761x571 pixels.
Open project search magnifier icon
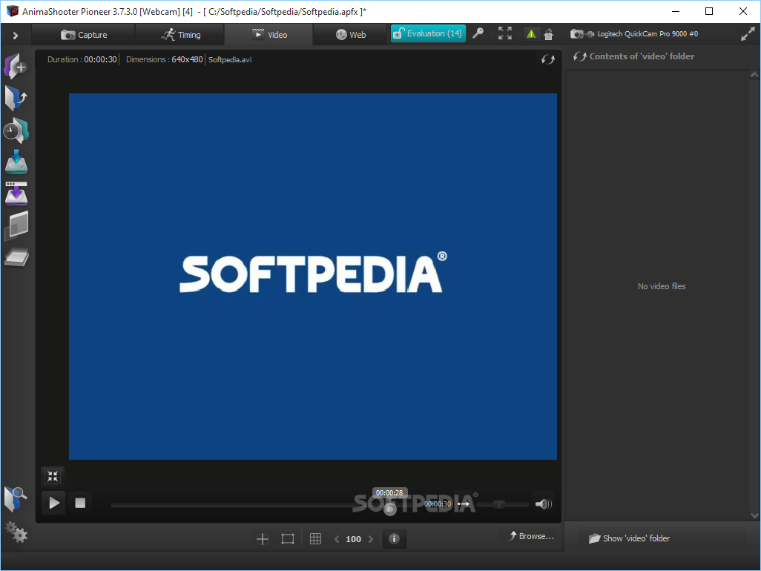coord(16,499)
